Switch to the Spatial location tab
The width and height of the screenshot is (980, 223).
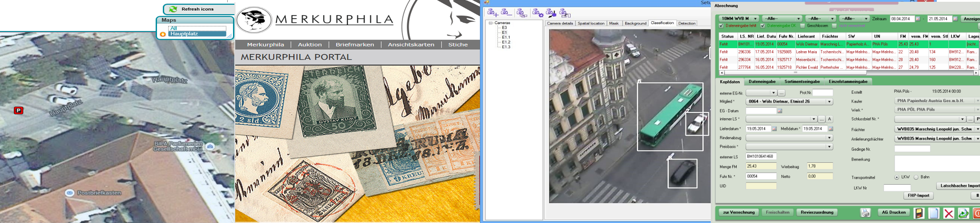pyautogui.click(x=591, y=23)
